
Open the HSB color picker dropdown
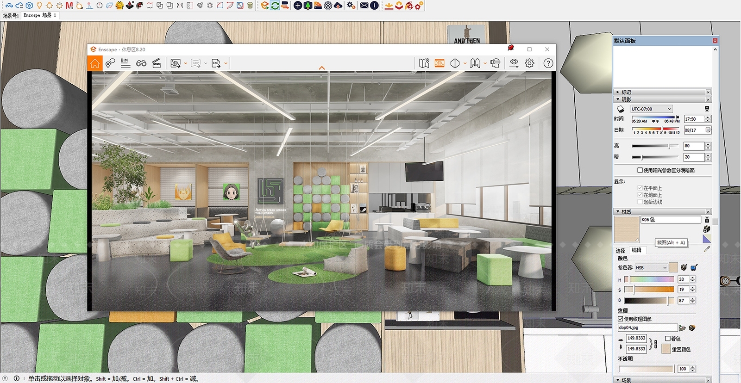click(651, 267)
